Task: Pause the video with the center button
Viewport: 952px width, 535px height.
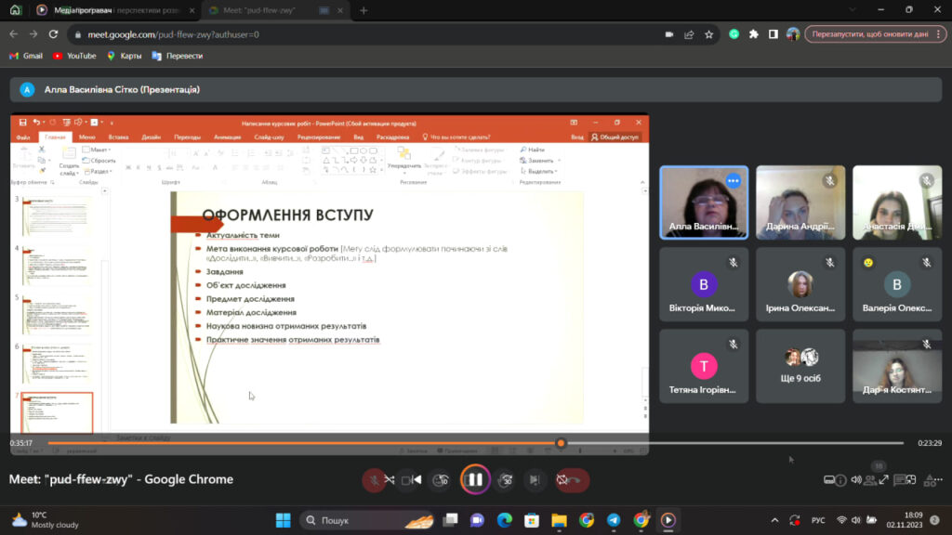Action: click(x=475, y=480)
